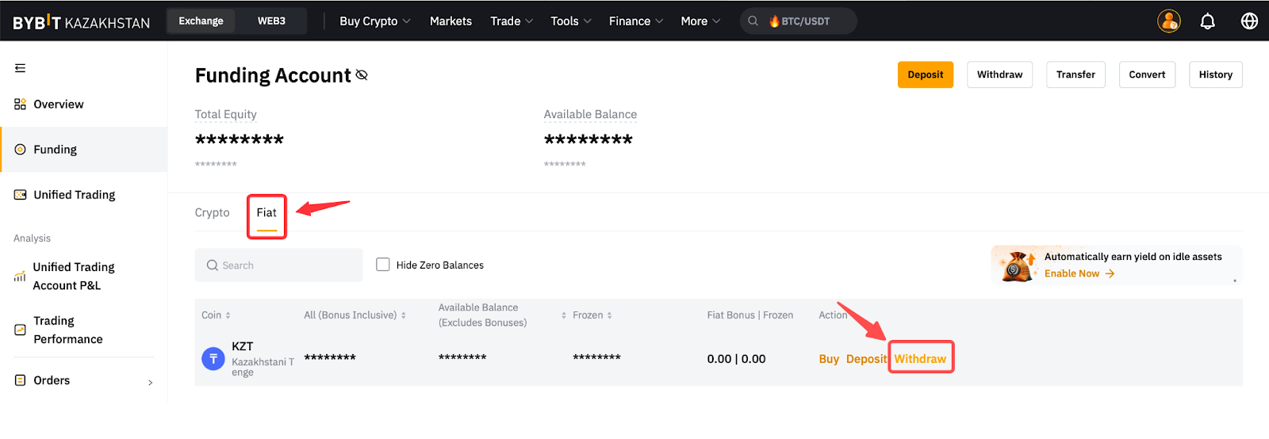Open notifications bell icon
1269x439 pixels.
coord(1207,21)
